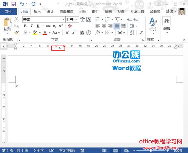Viewport: 188px width, 153px height.
Task: Click the character border A icon
Action: pos(89,19)
